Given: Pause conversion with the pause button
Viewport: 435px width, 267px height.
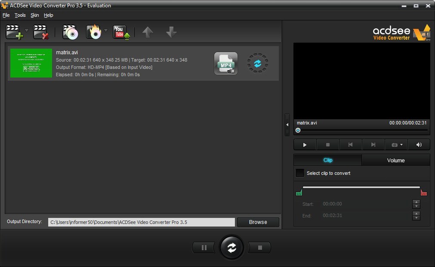Looking at the screenshot, I should (204, 248).
